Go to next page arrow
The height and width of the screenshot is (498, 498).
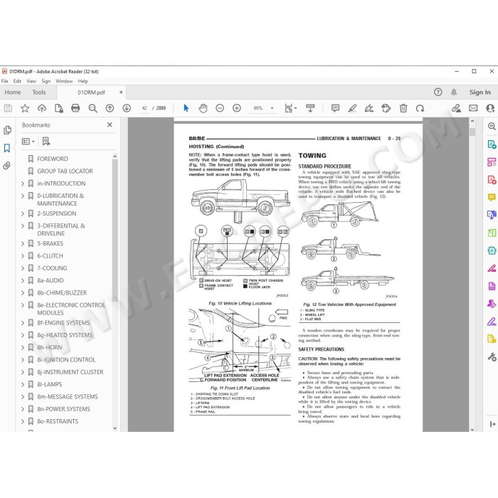click(x=127, y=108)
